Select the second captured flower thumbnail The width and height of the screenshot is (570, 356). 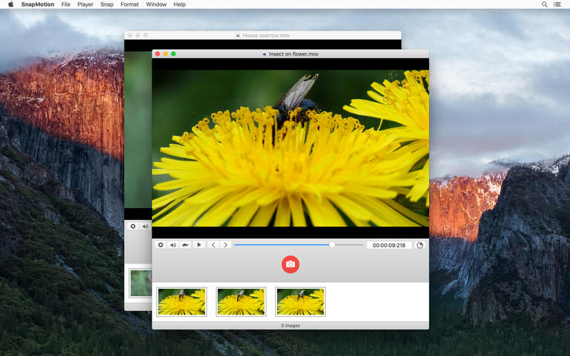tap(241, 302)
